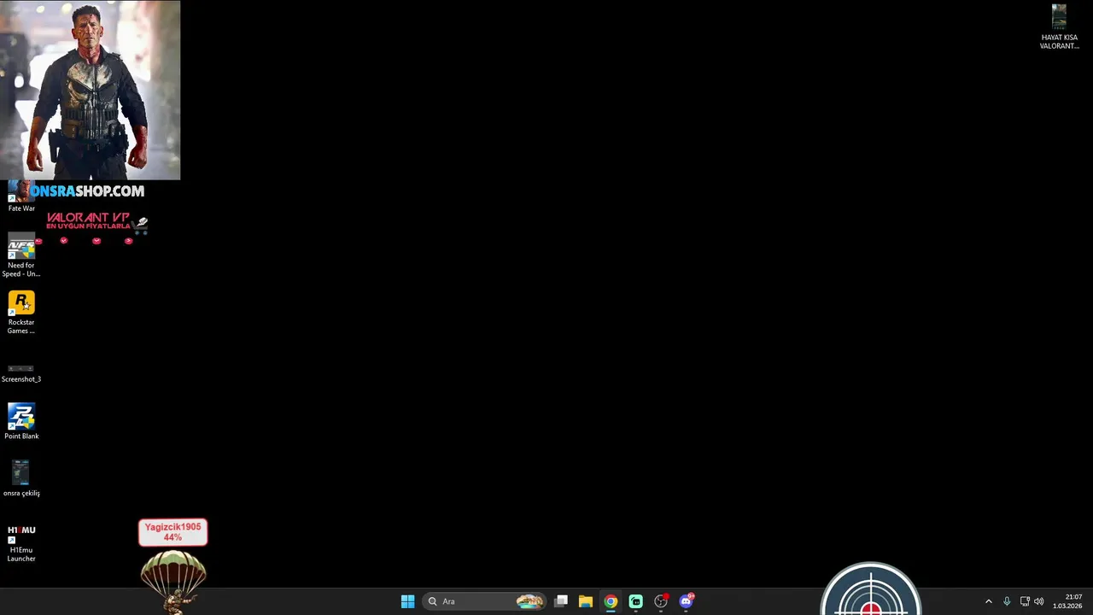Click the microphone tray icon

[x=1007, y=601]
